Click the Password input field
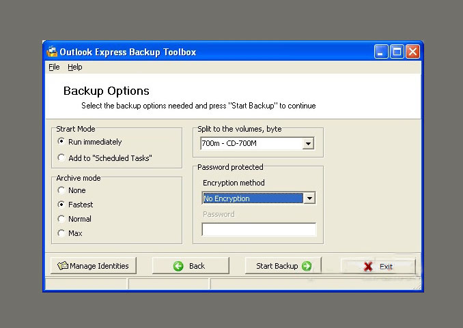This screenshot has width=463, height=328. (259, 229)
